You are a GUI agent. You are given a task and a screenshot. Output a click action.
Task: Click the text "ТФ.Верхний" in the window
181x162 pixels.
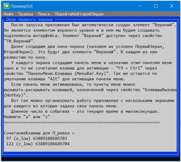pos(19,41)
